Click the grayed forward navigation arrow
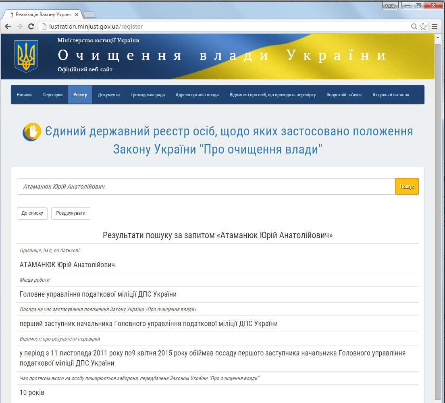 (19, 26)
